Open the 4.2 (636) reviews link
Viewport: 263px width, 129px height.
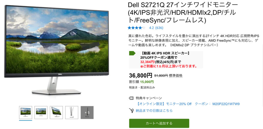point(156,28)
